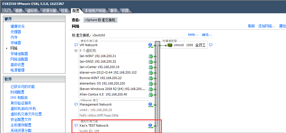Open 高级设置 in the hardware list
286x133 pixels.
[17, 65]
